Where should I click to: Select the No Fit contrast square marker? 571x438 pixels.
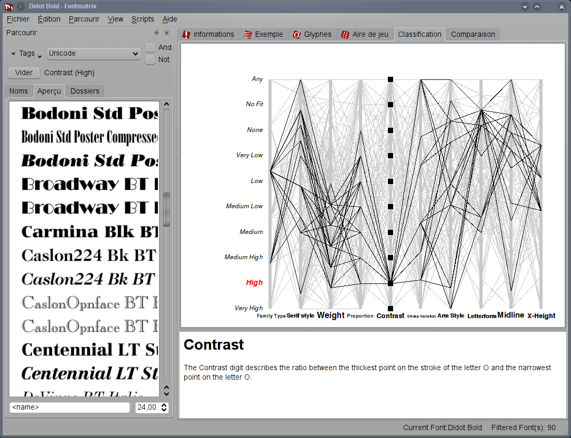tap(390, 105)
